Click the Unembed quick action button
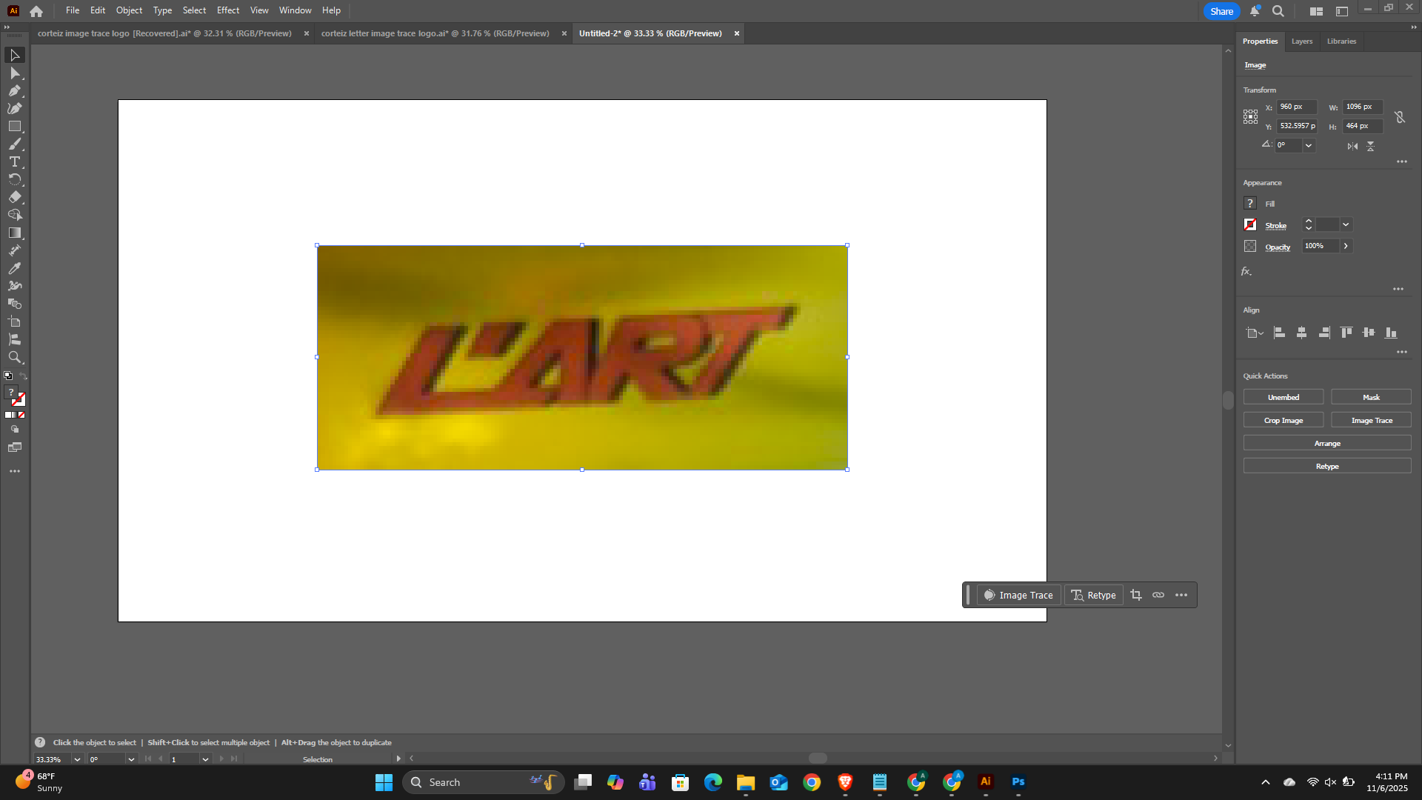 click(x=1283, y=398)
